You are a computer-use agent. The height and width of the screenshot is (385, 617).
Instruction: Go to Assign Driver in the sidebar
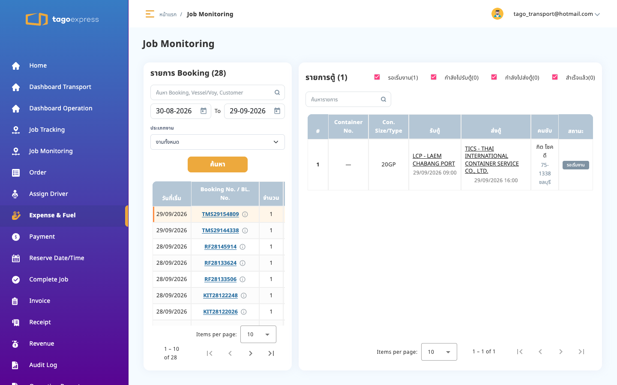click(49, 194)
